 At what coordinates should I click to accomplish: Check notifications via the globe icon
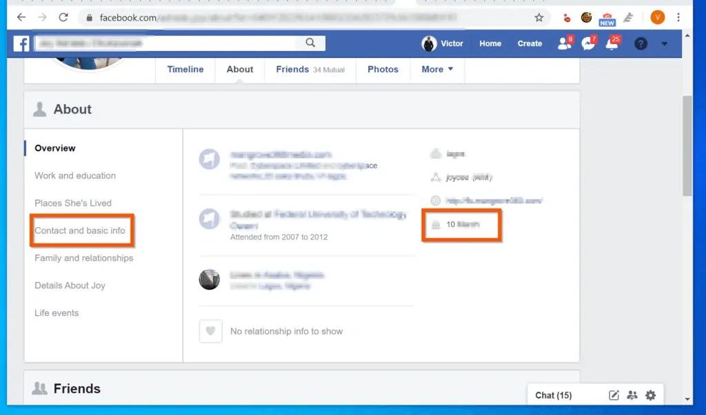click(x=611, y=43)
